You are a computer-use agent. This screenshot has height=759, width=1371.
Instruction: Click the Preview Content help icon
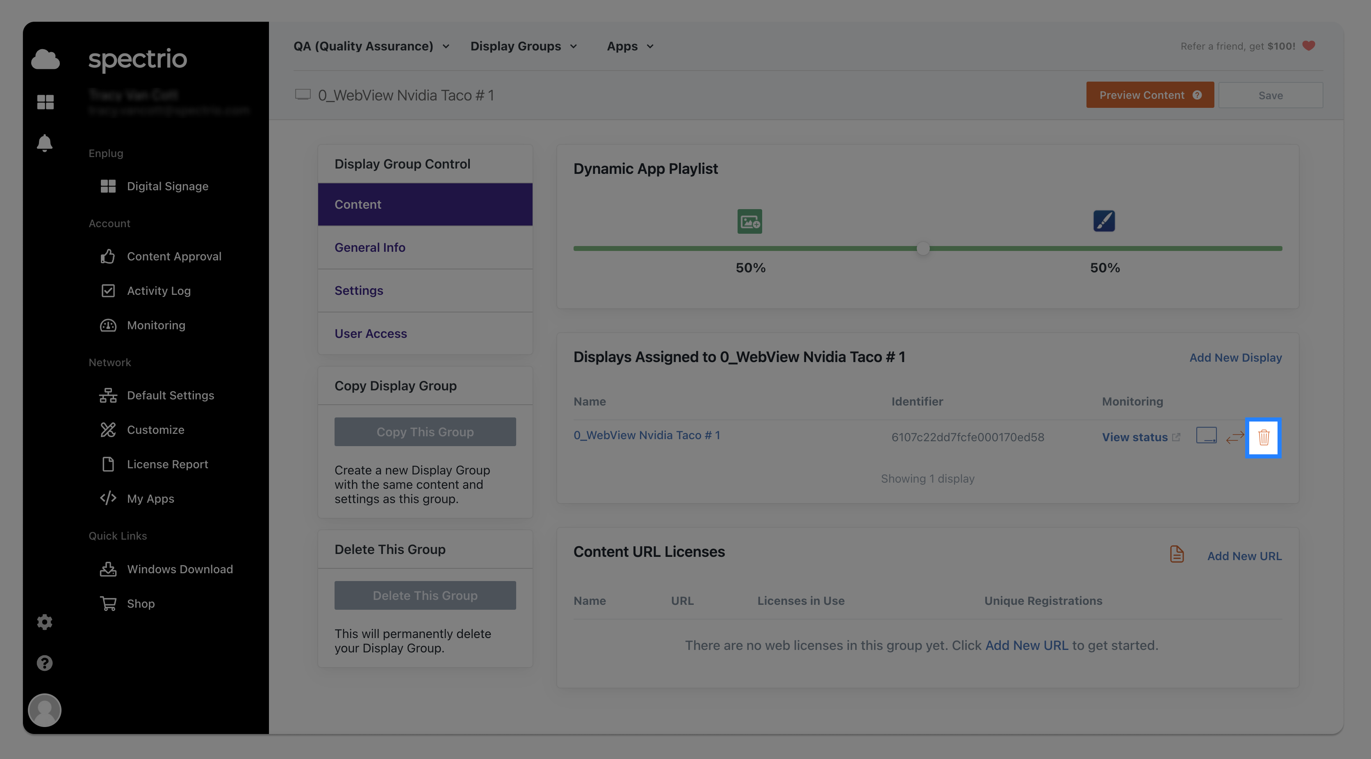[1197, 95]
